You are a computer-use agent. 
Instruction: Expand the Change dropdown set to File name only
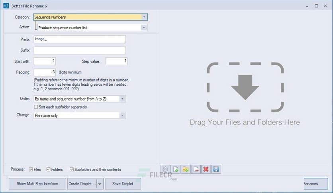pyautogui.click(x=122, y=115)
